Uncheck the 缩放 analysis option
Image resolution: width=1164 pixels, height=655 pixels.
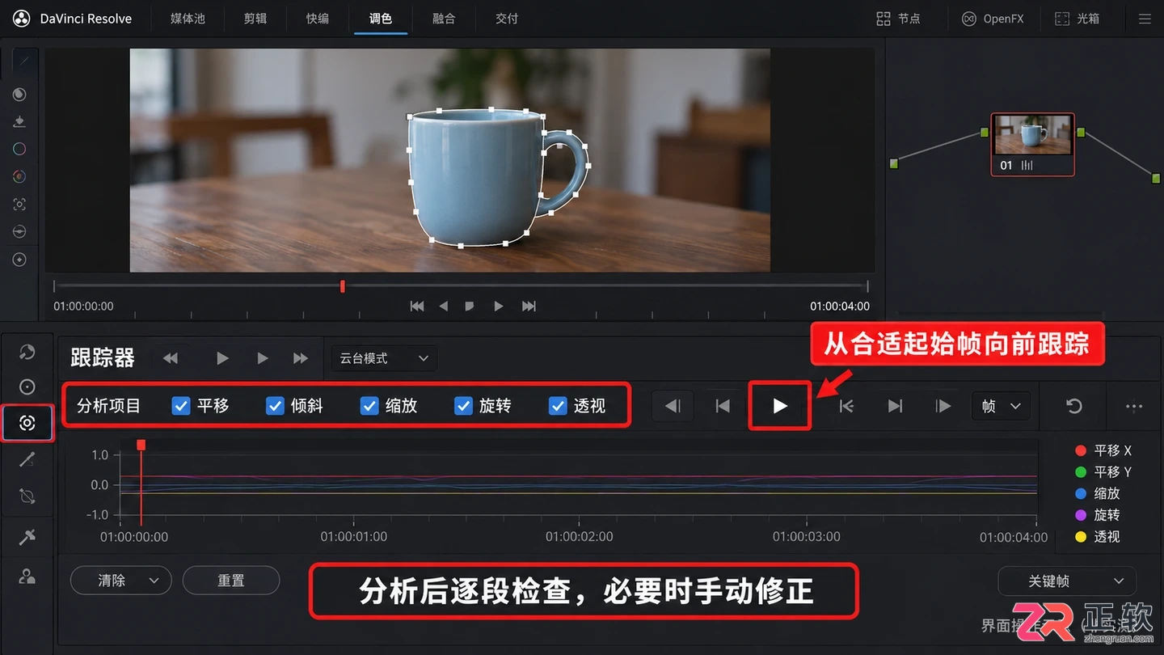click(369, 405)
